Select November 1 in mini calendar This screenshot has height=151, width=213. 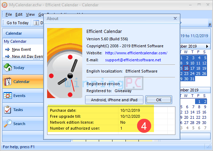click(199, 102)
